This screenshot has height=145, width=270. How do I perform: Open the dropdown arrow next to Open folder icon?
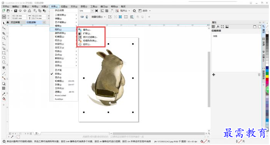pos(11,11)
